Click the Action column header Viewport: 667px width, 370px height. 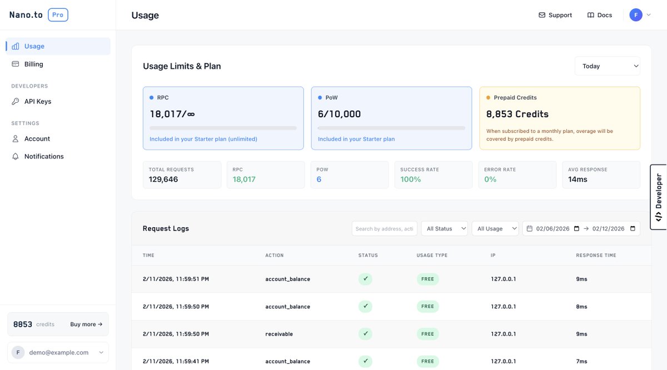pos(275,256)
